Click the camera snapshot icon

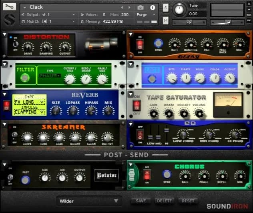click(x=141, y=8)
